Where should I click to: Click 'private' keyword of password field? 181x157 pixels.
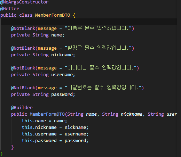point(21,94)
